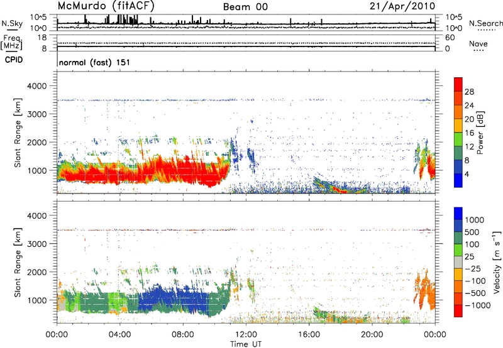Pick the red bottom segment of Velocity colorbar

point(458,311)
